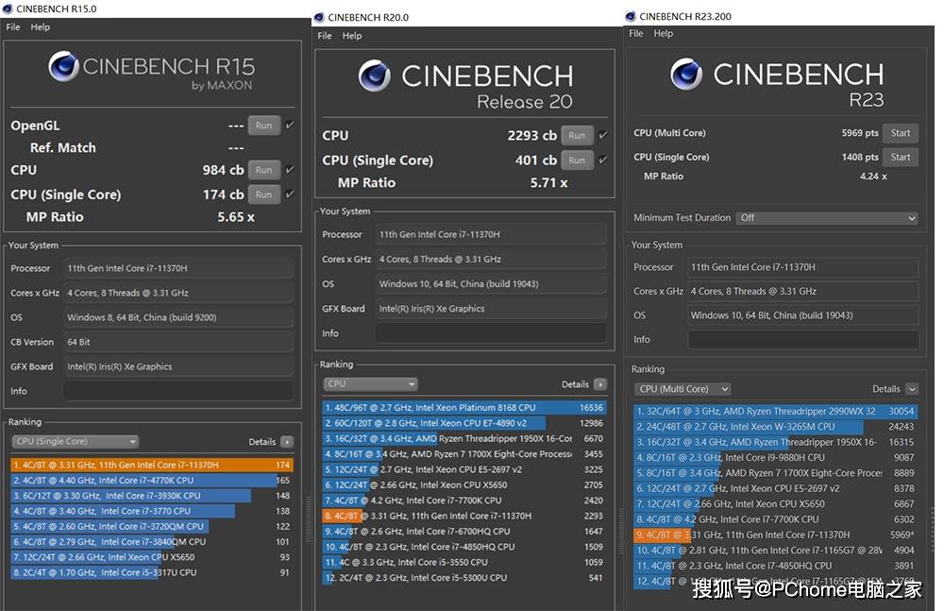Click the Info input field in R15
This screenshot has width=944, height=611.
click(178, 391)
